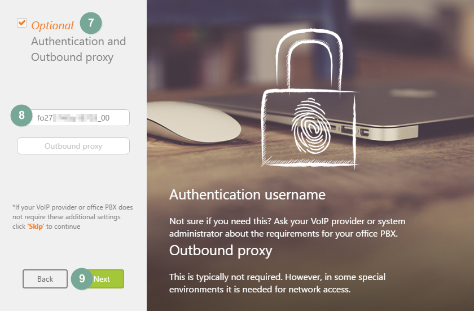
Task: Focus the authentication username field
Action: pos(79,118)
